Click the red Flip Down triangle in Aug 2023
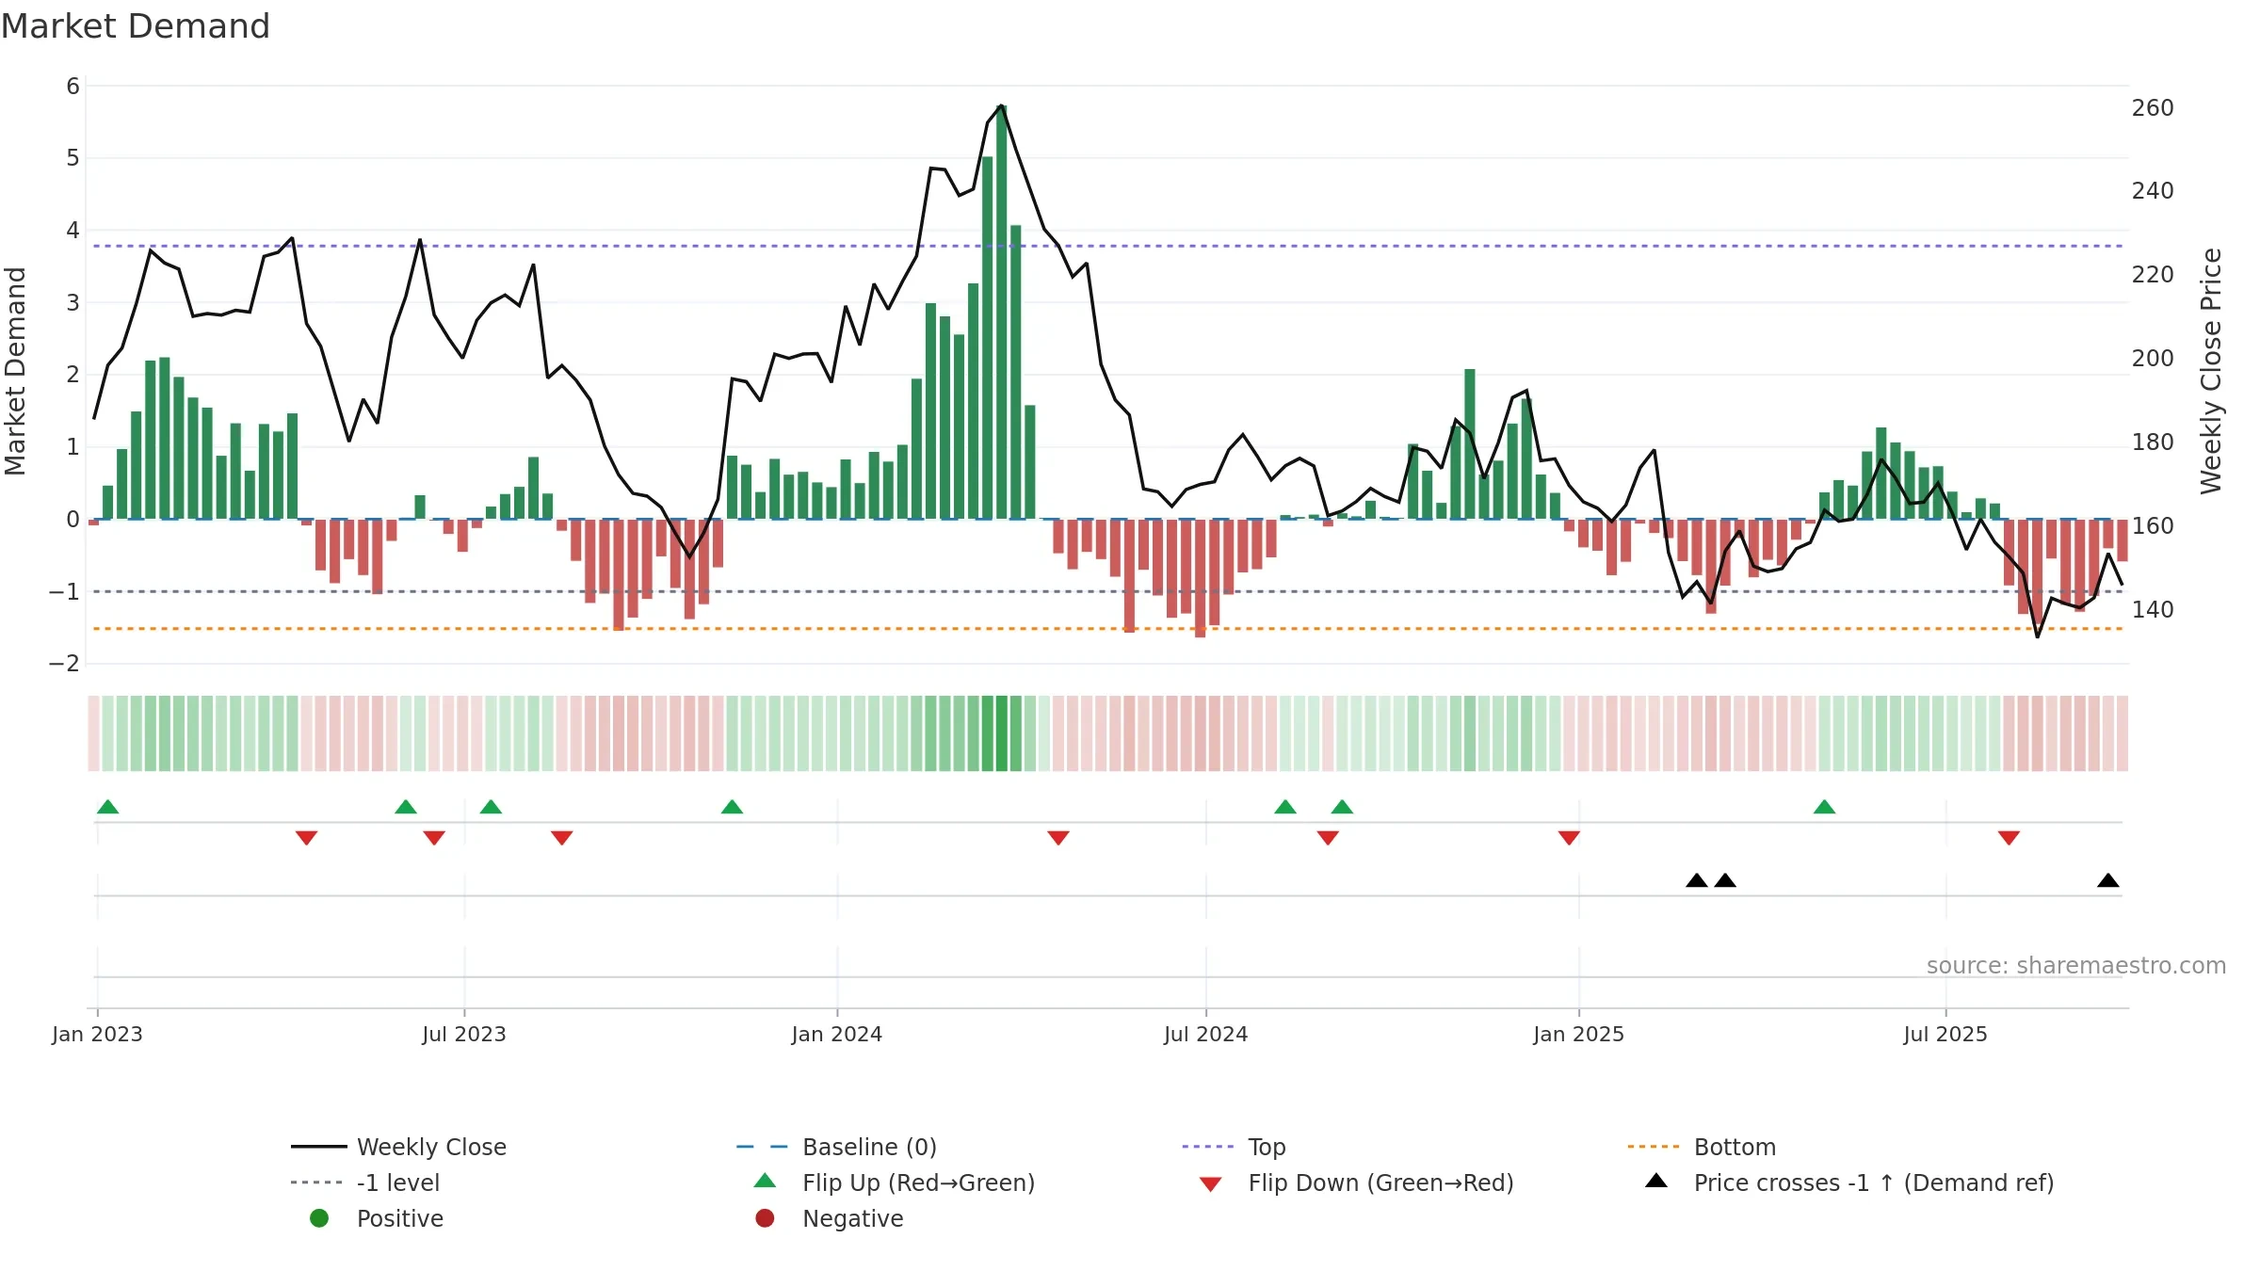The image size is (2260, 1271). click(x=562, y=838)
